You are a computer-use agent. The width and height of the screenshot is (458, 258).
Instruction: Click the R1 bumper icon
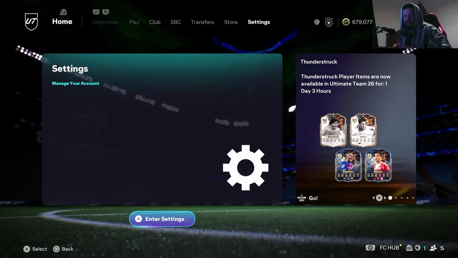pyautogui.click(x=106, y=12)
